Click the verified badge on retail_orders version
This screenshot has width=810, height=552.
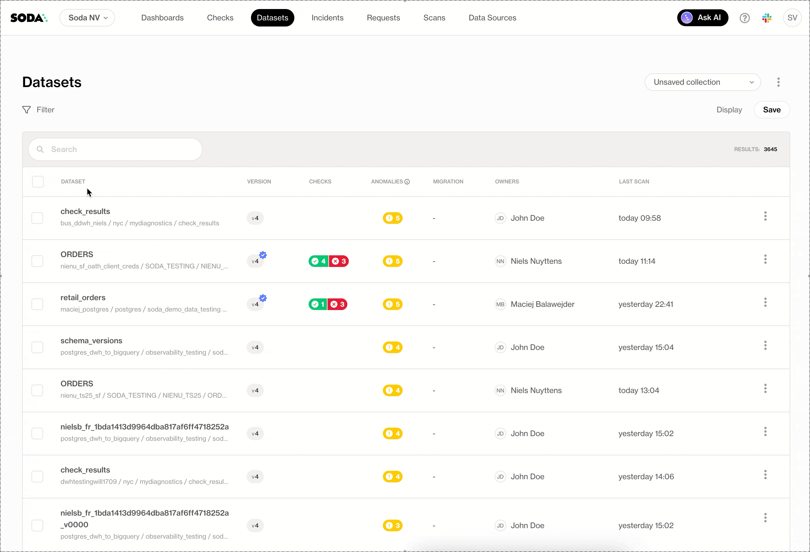263,298
